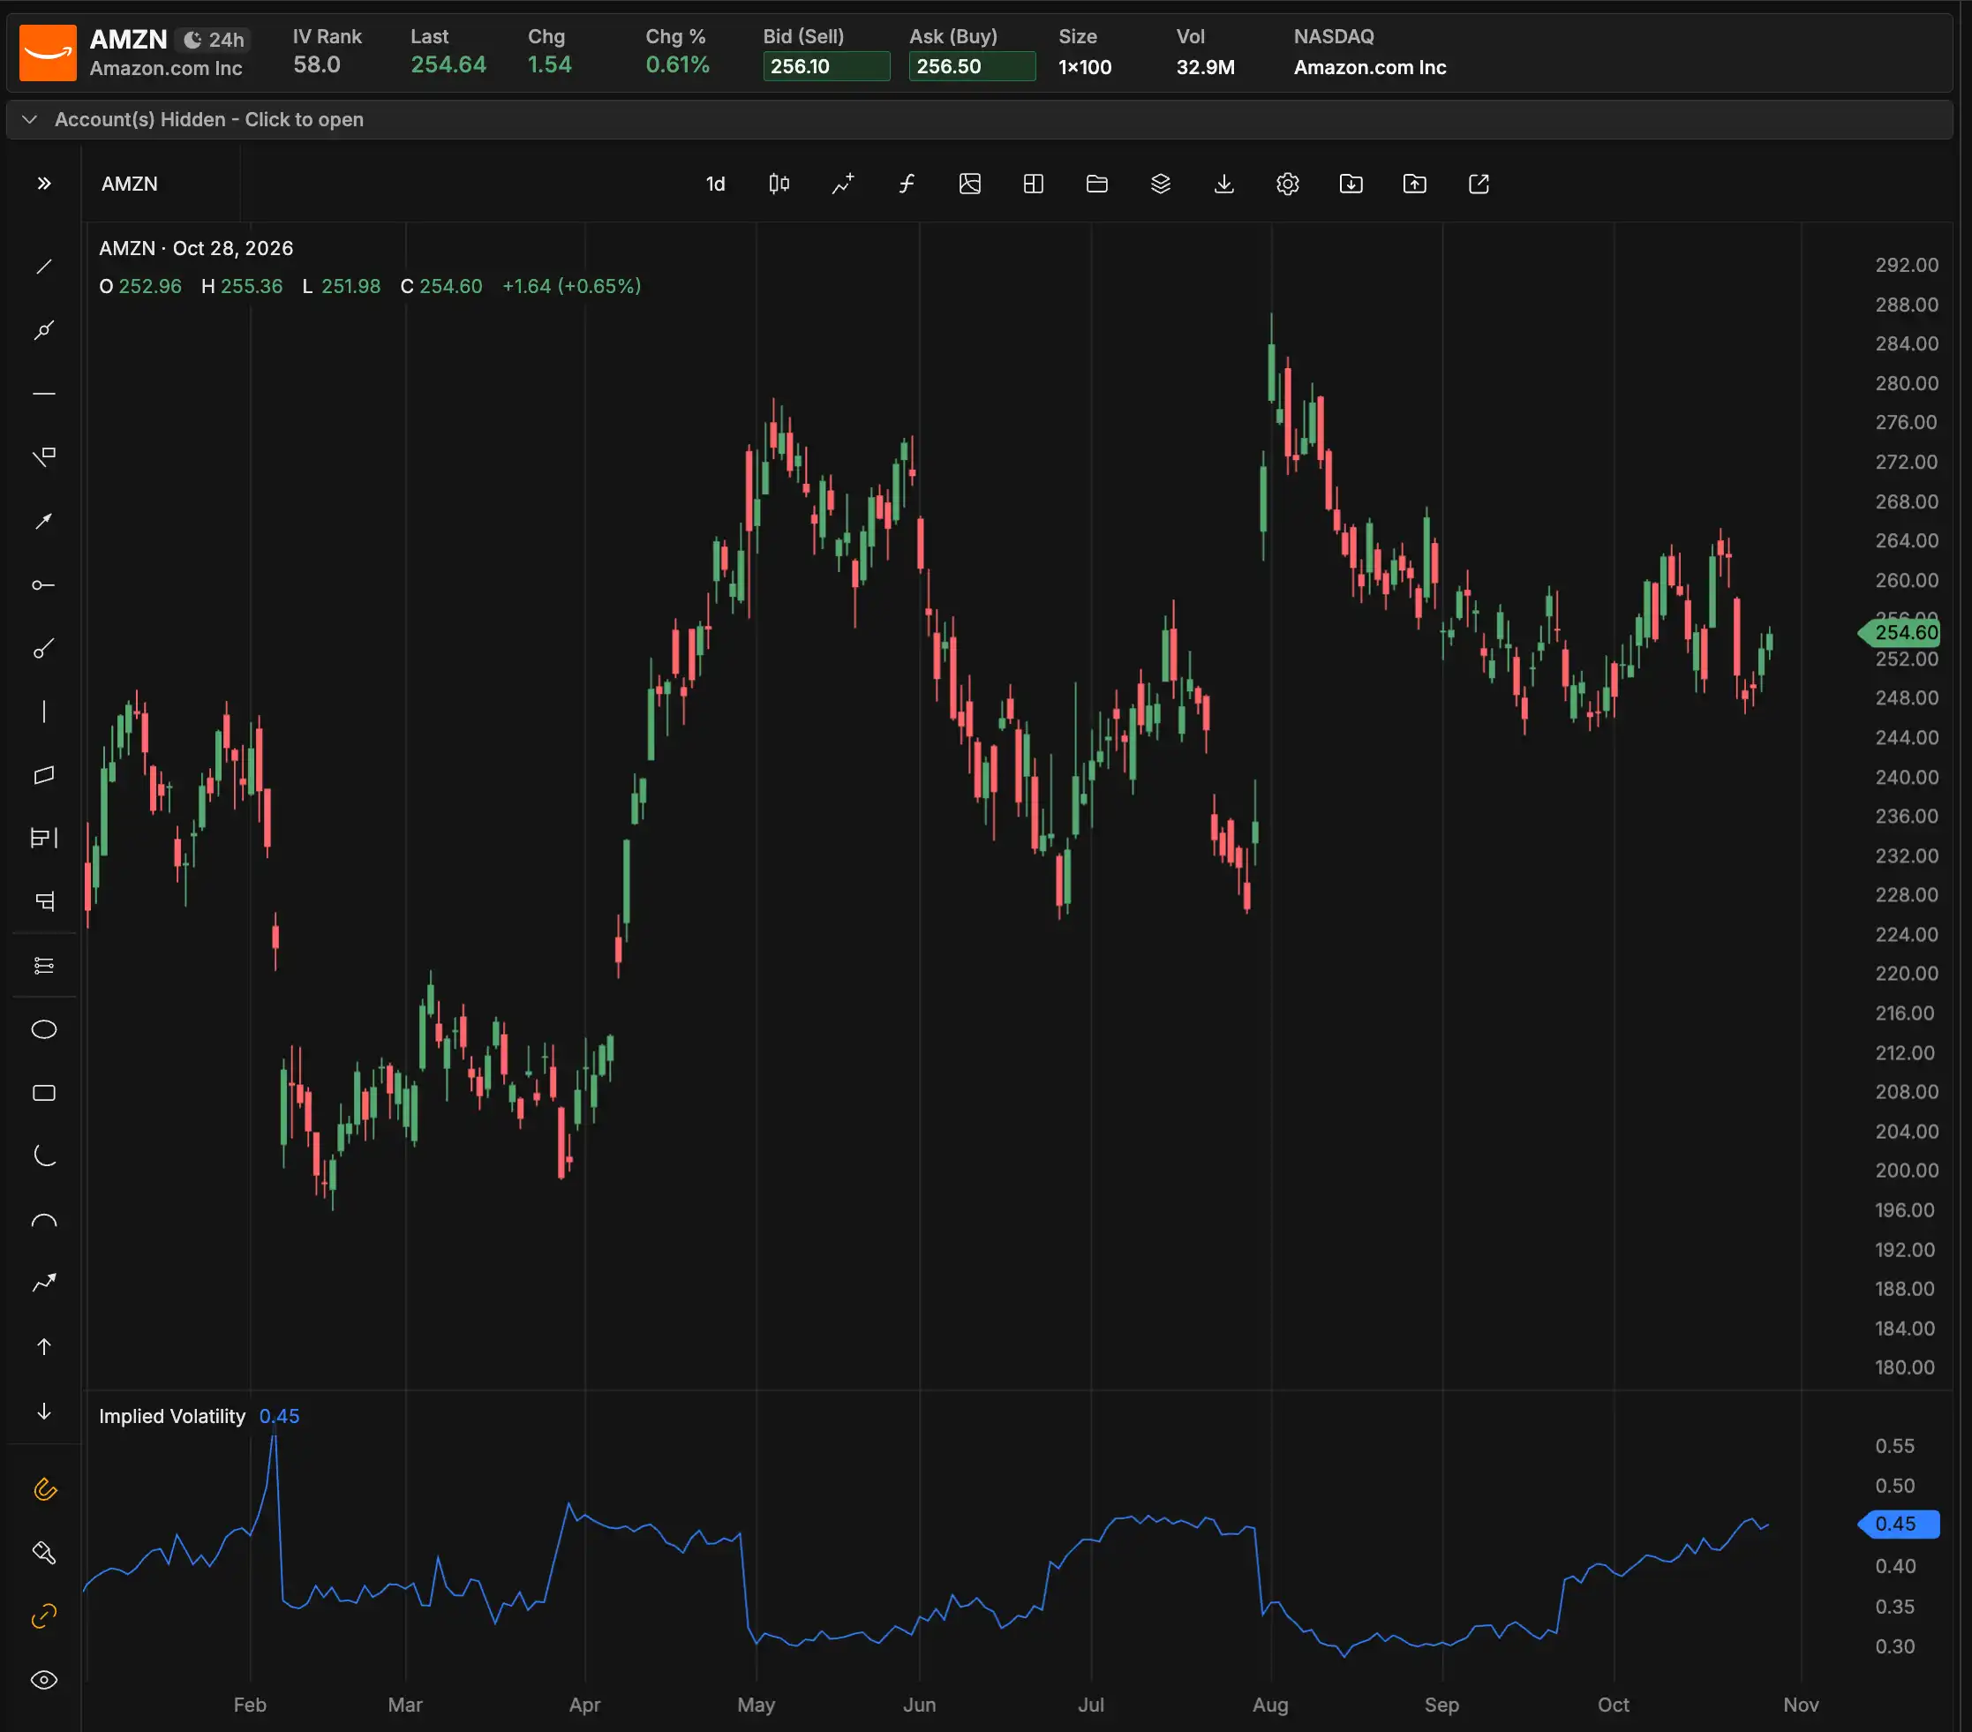Click the 0.45 implied volatility marker
1972x1732 pixels.
(1899, 1524)
